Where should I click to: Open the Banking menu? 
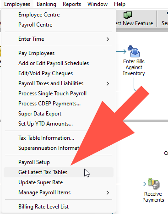tap(46, 4)
